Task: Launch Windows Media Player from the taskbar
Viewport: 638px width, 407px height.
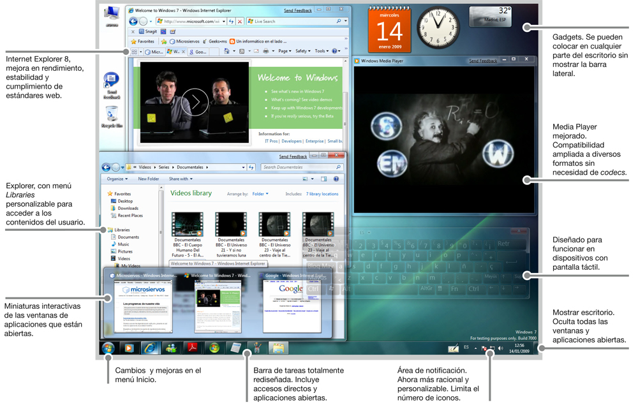Action: click(x=129, y=348)
